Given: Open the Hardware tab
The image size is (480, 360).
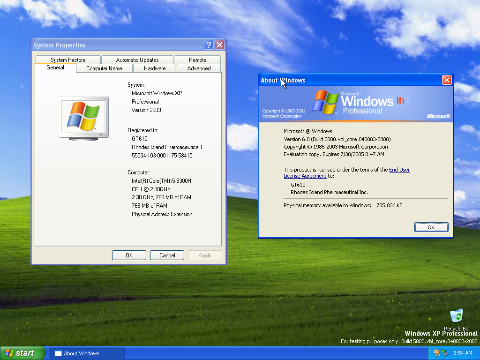Looking at the screenshot, I should (x=155, y=68).
